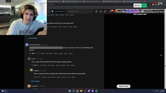The image size is (166, 93).
Task: Click Derpdude1 avatar image
Action: (x=29, y=86)
